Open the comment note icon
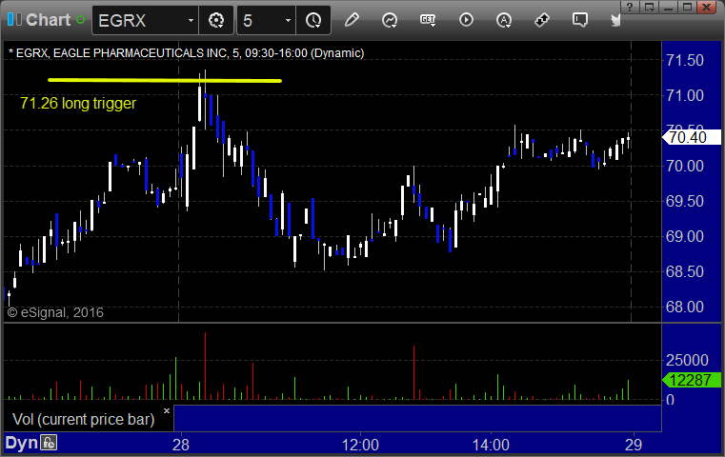This screenshot has height=457, width=725. (x=580, y=20)
